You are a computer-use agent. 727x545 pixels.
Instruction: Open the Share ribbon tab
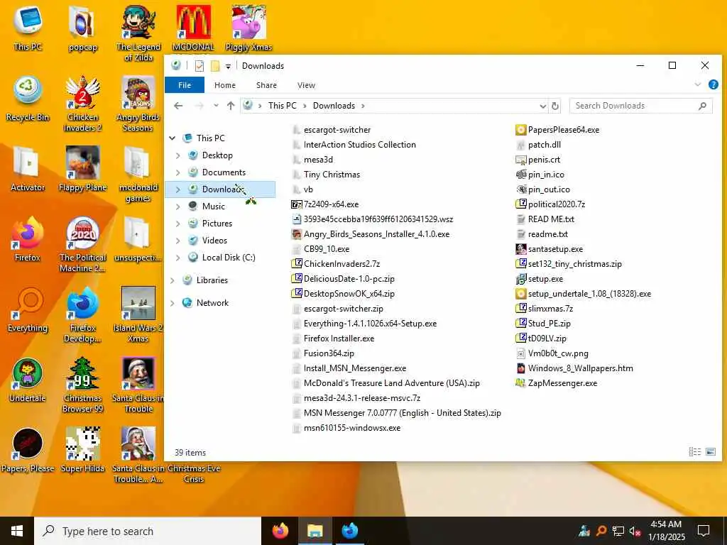point(266,85)
